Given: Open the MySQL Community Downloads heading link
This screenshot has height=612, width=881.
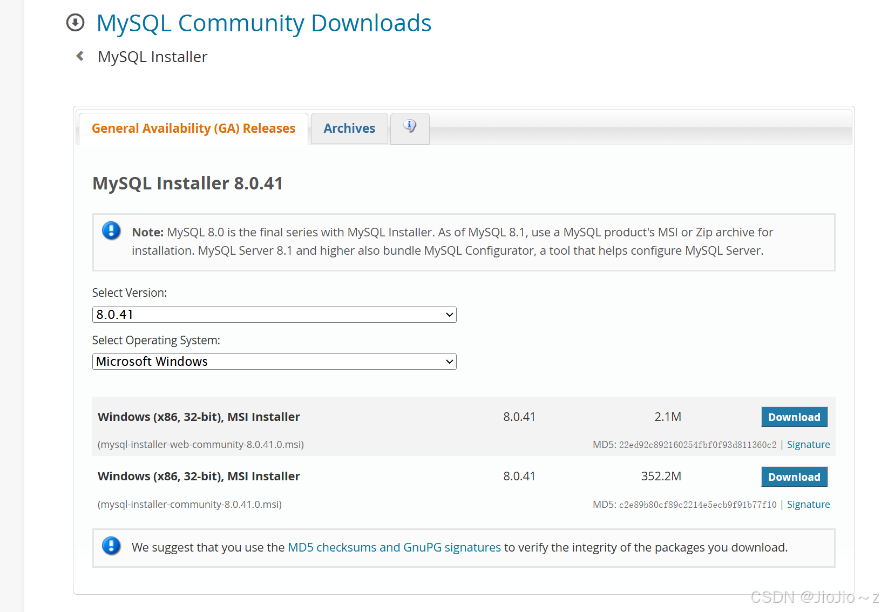Looking at the screenshot, I should (263, 23).
